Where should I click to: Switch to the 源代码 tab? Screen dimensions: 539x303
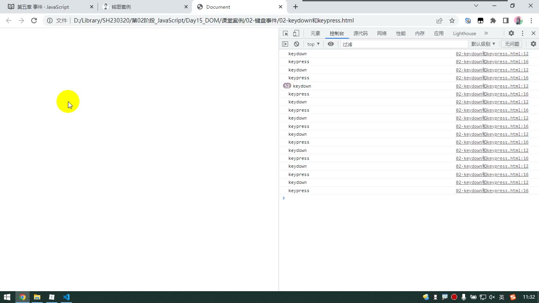click(x=360, y=34)
